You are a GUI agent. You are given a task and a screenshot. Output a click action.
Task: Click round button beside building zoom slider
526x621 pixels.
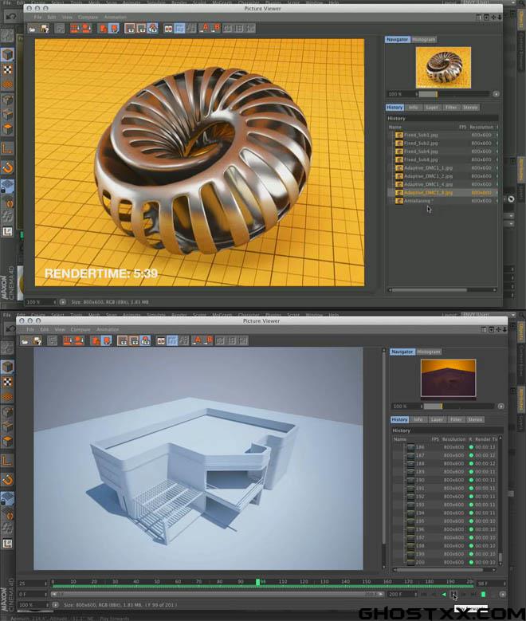[x=500, y=407]
